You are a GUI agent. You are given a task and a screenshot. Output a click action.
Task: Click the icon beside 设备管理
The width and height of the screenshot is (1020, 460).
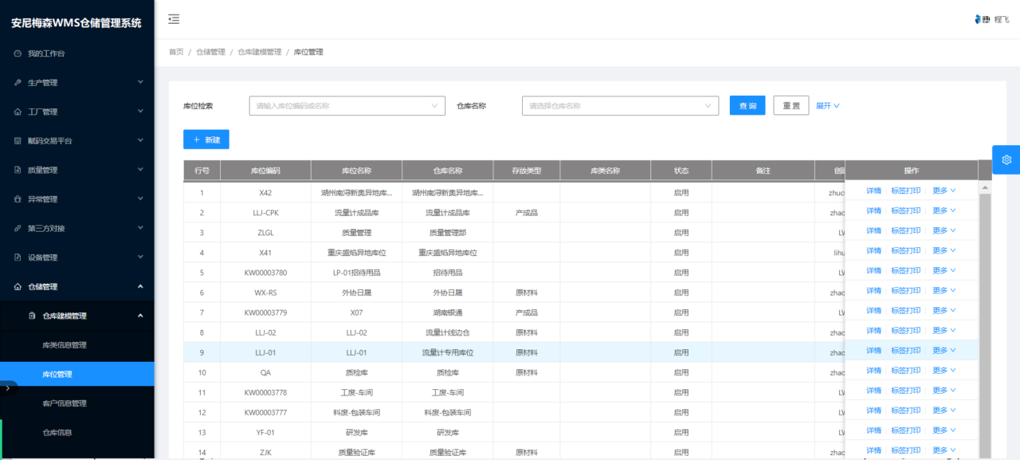(18, 258)
